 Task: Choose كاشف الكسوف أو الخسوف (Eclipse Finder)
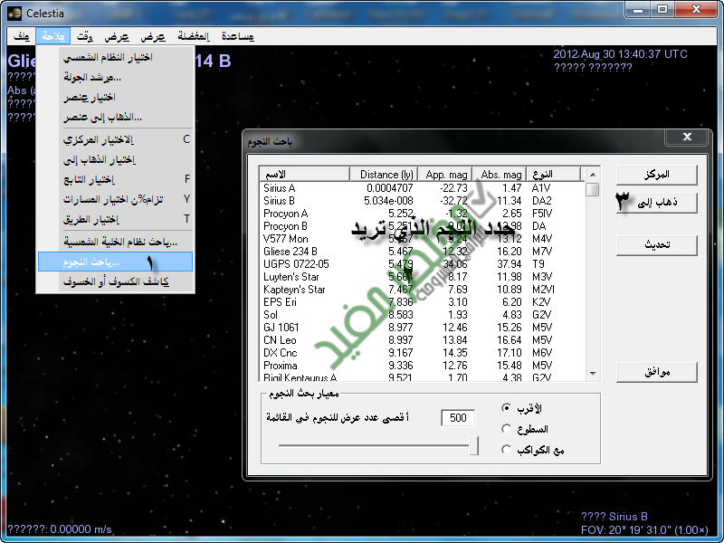(115, 281)
